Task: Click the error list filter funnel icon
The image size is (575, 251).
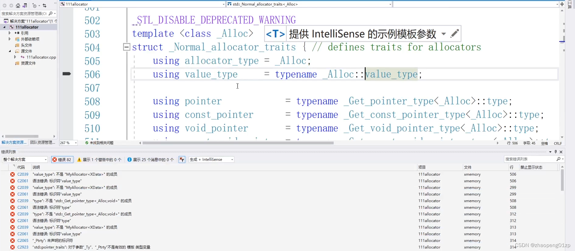Action: coord(182,160)
